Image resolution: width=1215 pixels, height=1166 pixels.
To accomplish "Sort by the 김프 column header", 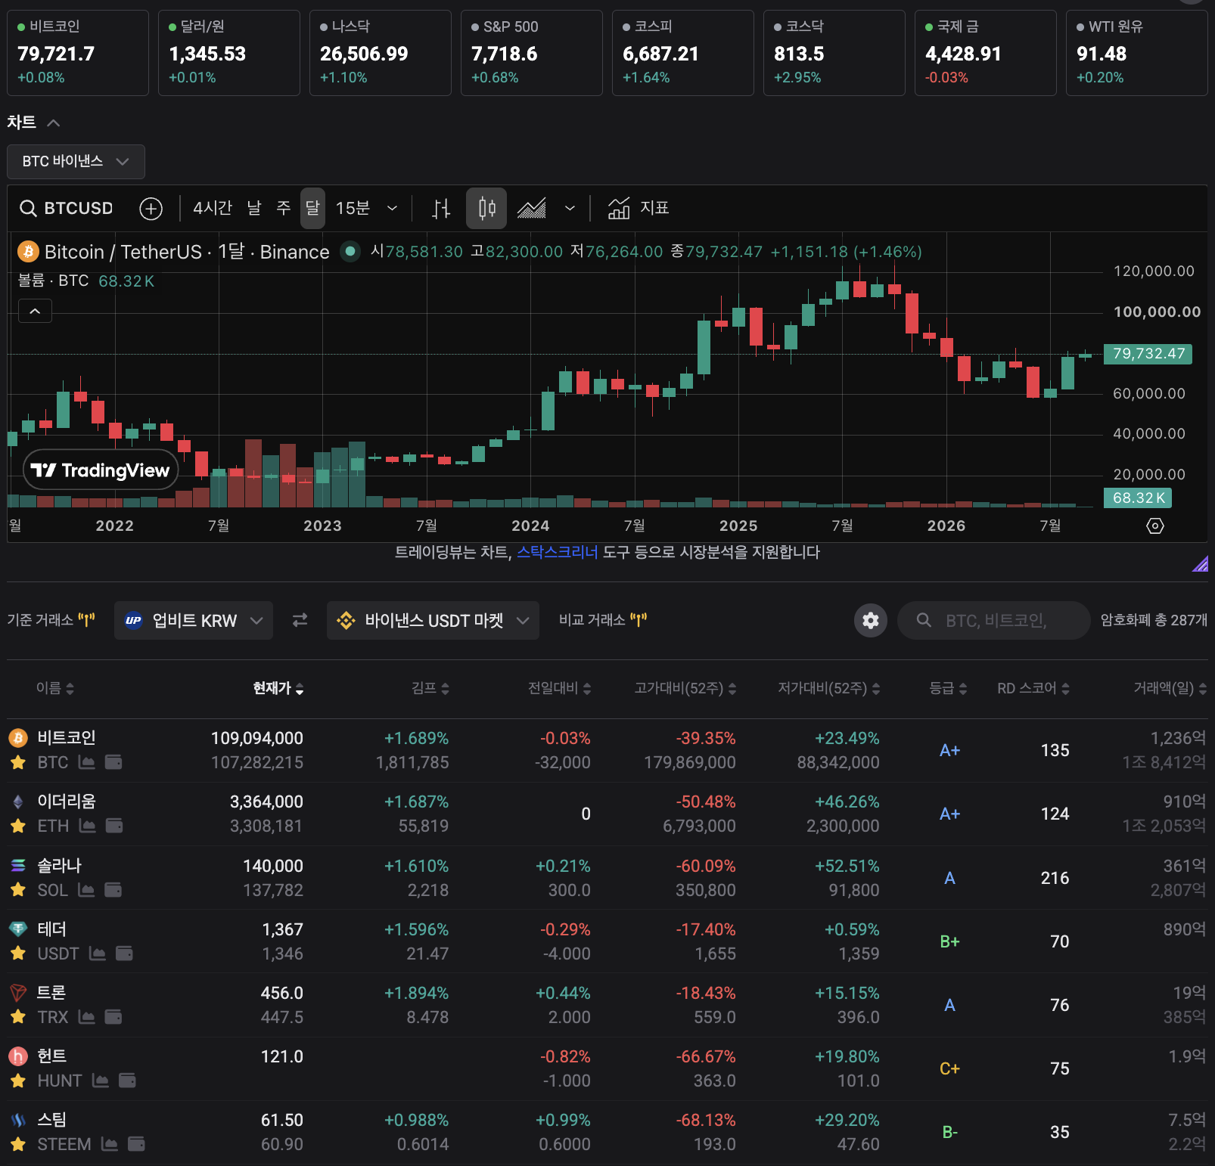I will [x=430, y=688].
